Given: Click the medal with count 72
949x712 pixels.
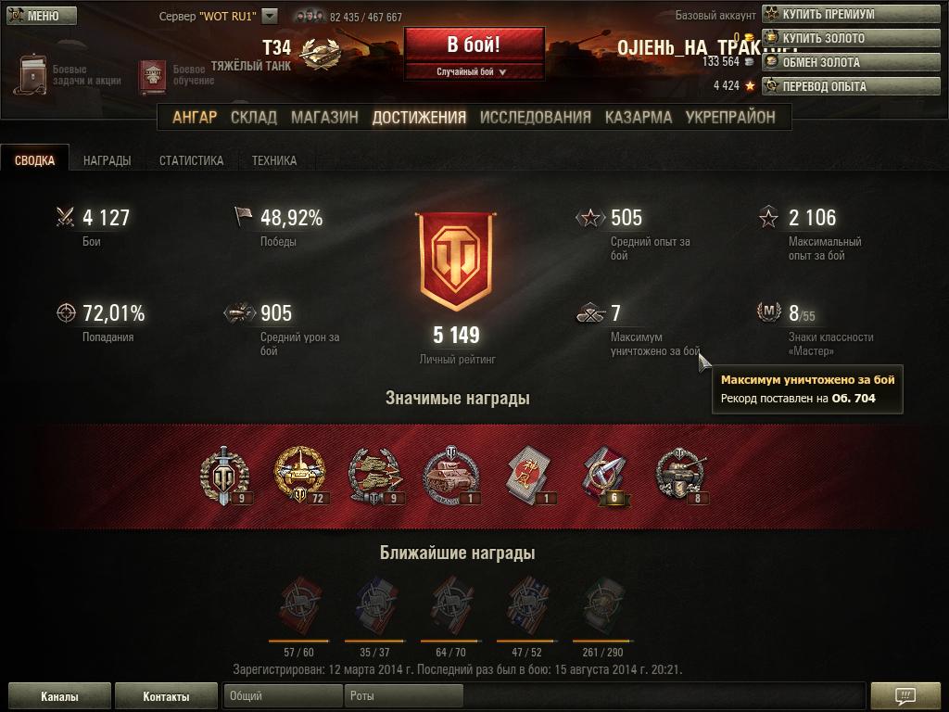Looking at the screenshot, I should [x=300, y=476].
